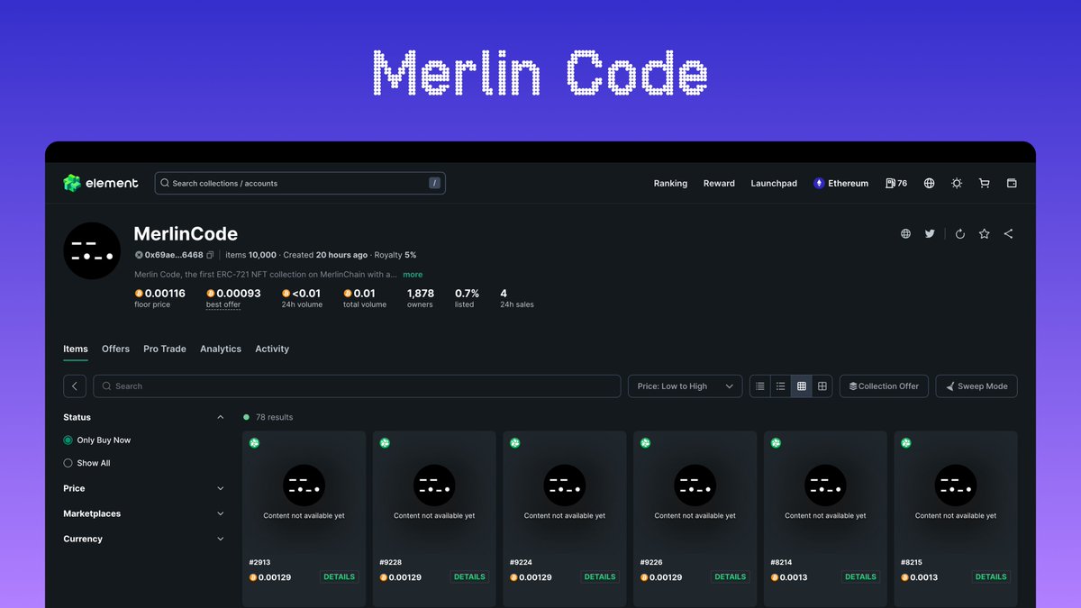Click the 78 results text
The width and height of the screenshot is (1081, 608).
(274, 417)
